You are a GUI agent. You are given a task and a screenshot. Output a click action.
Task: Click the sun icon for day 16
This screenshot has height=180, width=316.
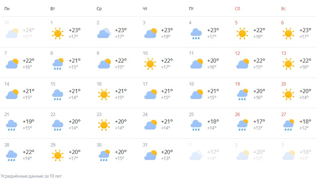point(104,94)
